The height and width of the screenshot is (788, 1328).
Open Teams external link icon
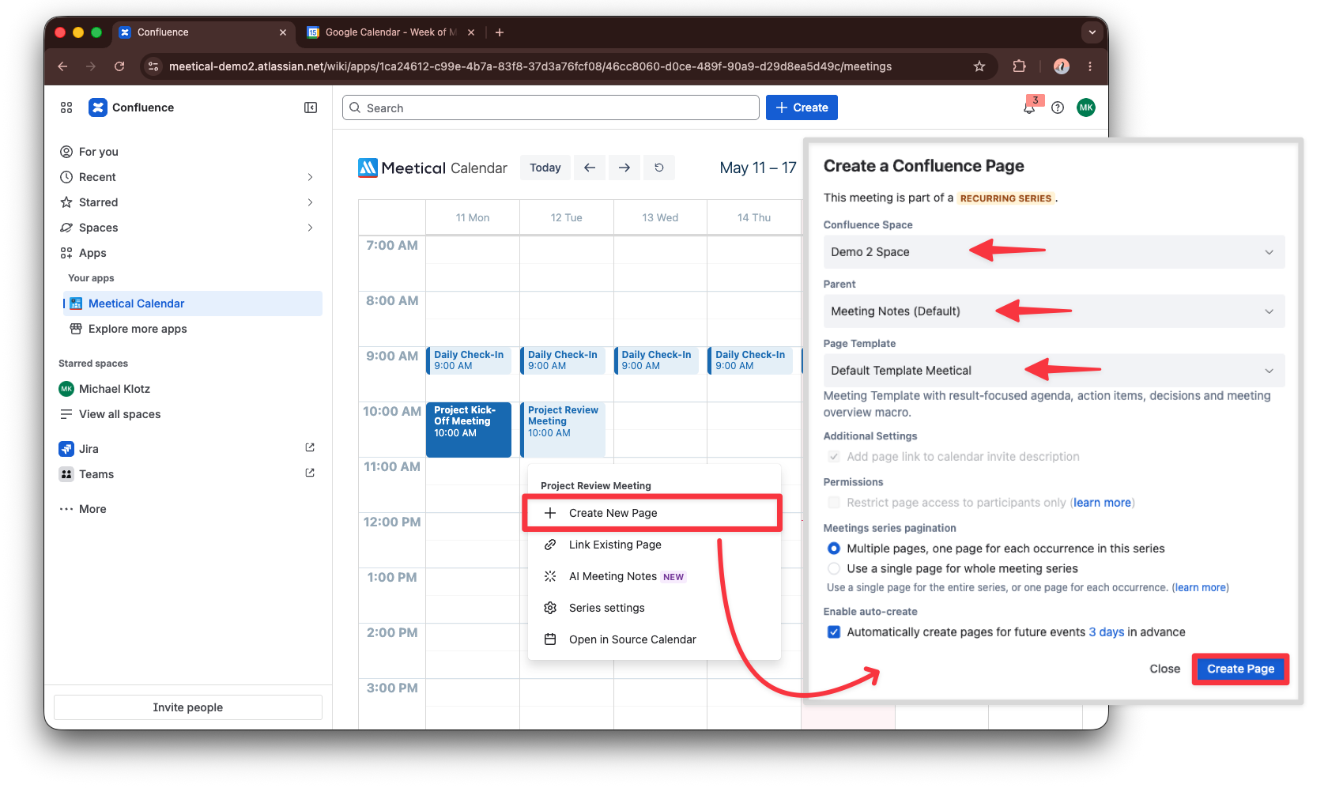310,473
